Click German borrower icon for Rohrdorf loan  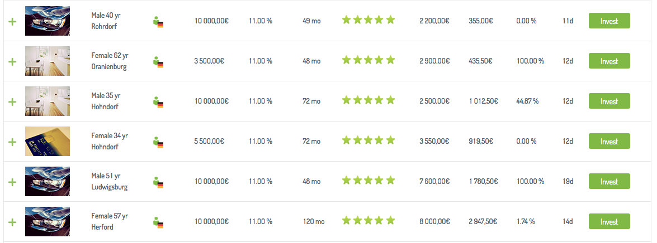(x=158, y=22)
